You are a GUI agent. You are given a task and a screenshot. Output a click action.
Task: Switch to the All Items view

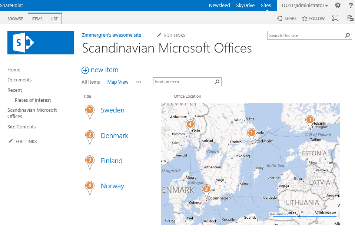coord(90,82)
